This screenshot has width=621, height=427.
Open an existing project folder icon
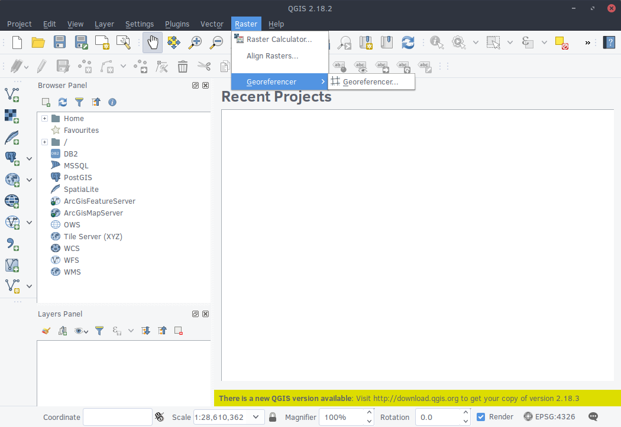coord(38,43)
